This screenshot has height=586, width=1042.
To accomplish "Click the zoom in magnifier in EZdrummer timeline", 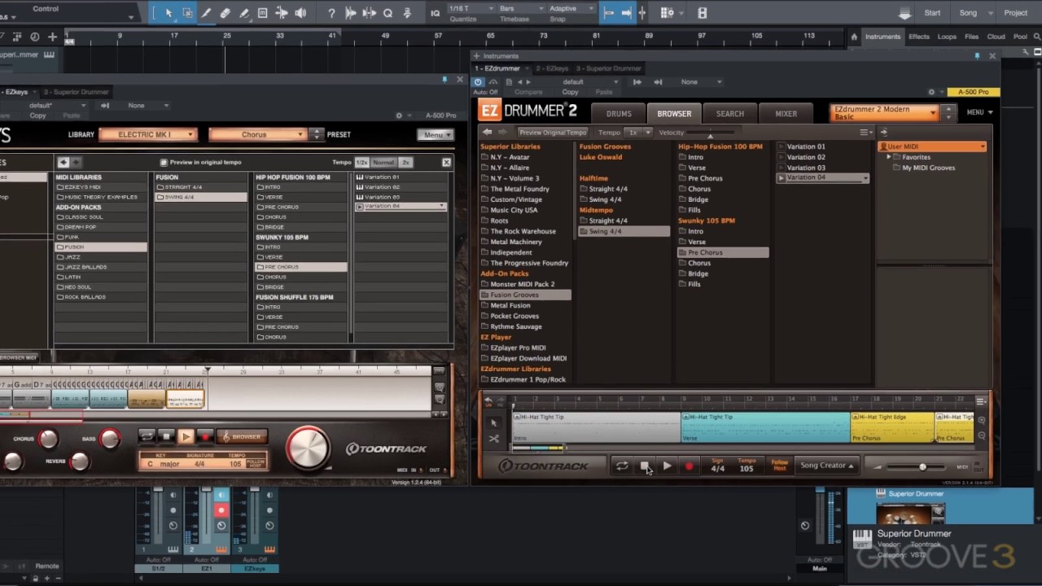I will pos(981,421).
